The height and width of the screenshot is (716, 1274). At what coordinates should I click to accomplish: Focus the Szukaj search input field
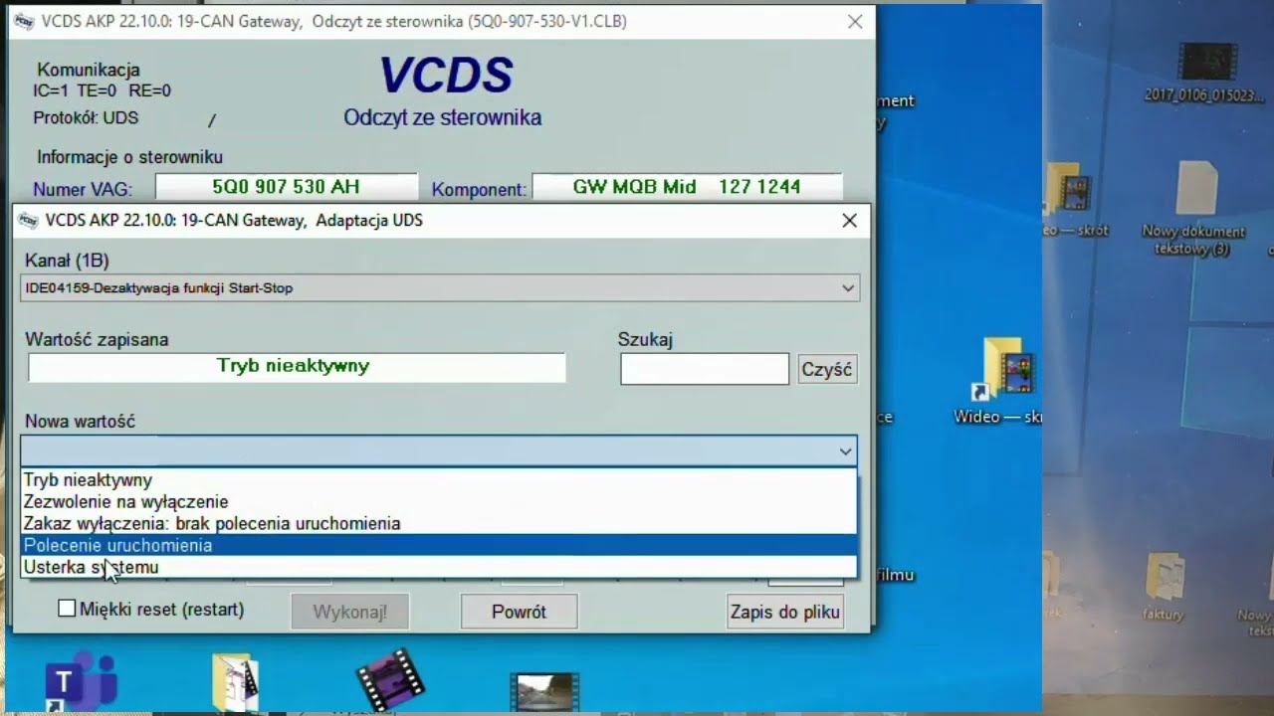click(x=705, y=369)
